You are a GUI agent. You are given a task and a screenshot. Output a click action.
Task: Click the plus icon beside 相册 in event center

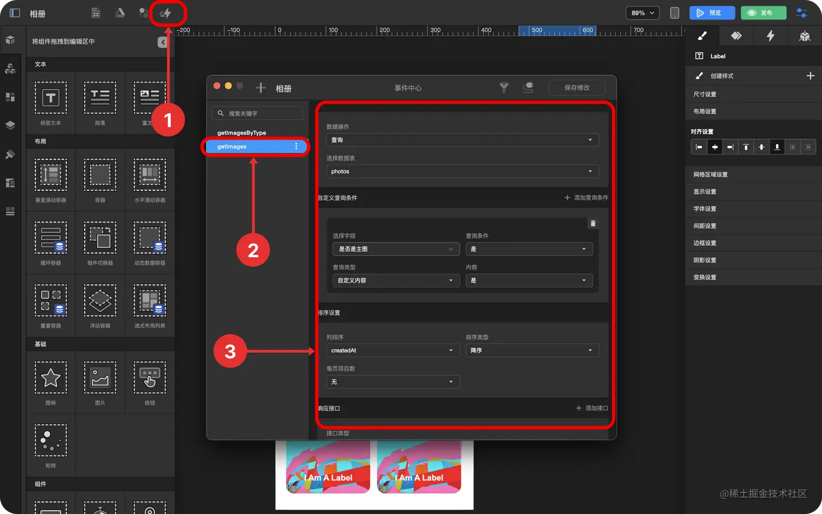(261, 88)
